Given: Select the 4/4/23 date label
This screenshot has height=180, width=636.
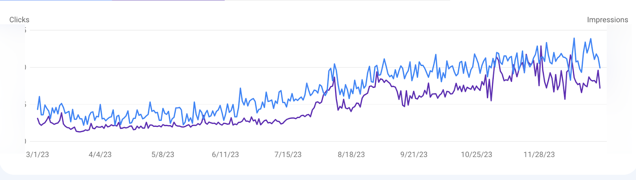Looking at the screenshot, I should 100,155.
